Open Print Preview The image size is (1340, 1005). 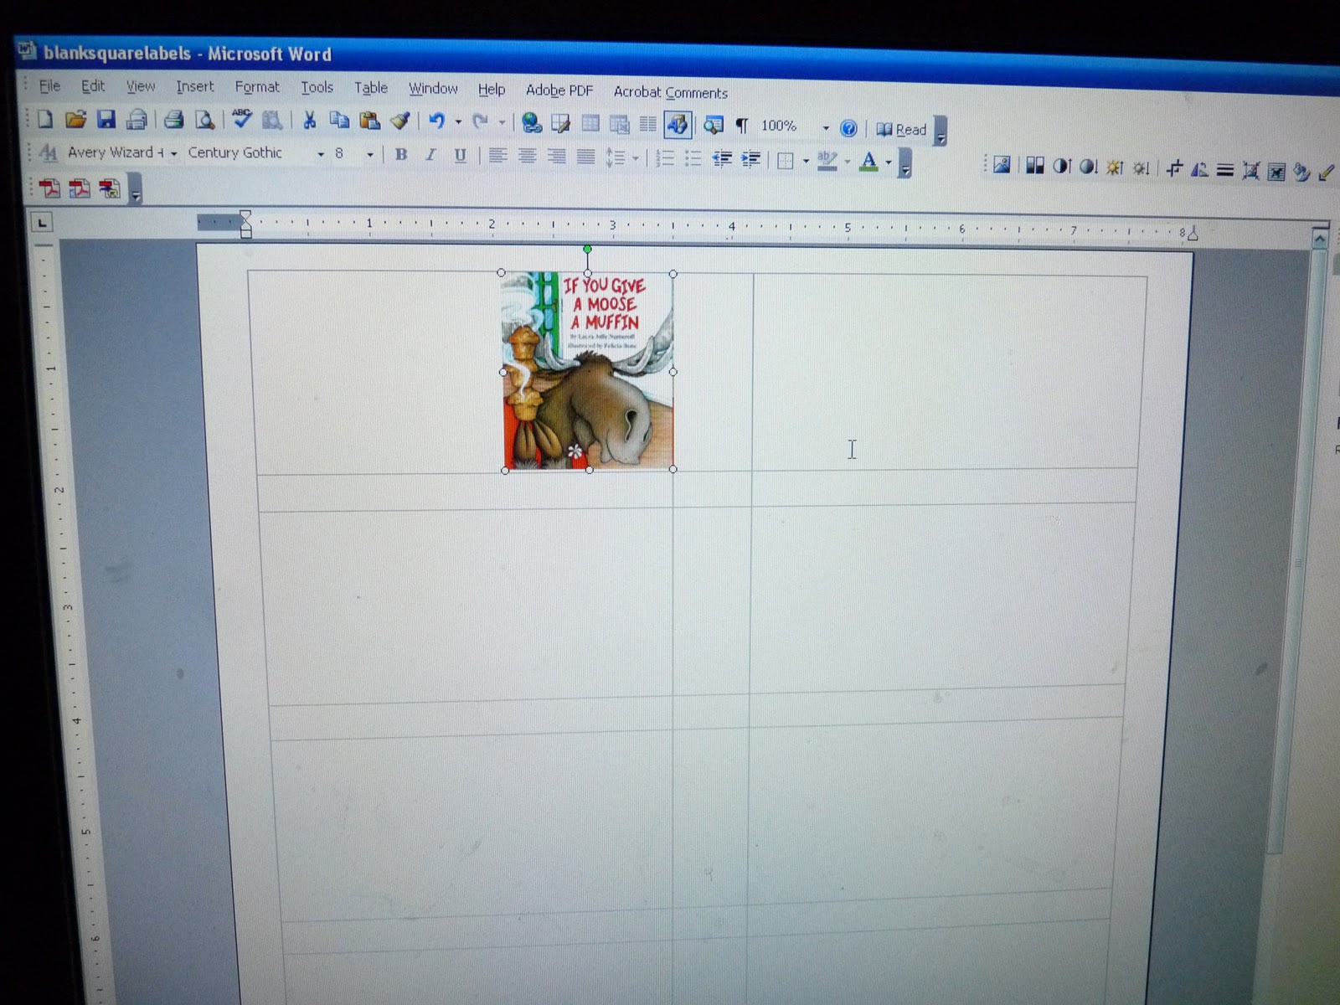(204, 121)
